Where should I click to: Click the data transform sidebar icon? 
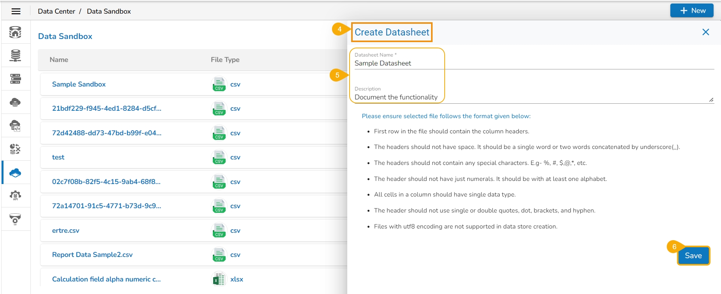point(15,149)
